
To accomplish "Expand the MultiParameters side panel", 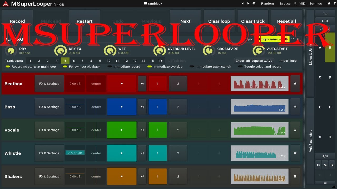I will tap(310, 141).
